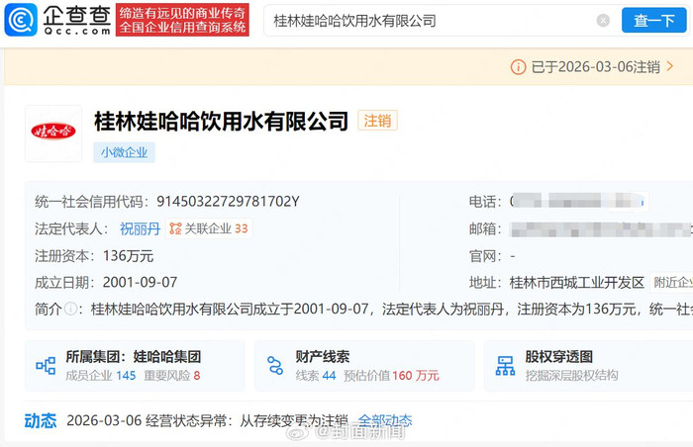Click the 挖掘深层股权结构 subtitle
The image size is (693, 447).
(572, 376)
